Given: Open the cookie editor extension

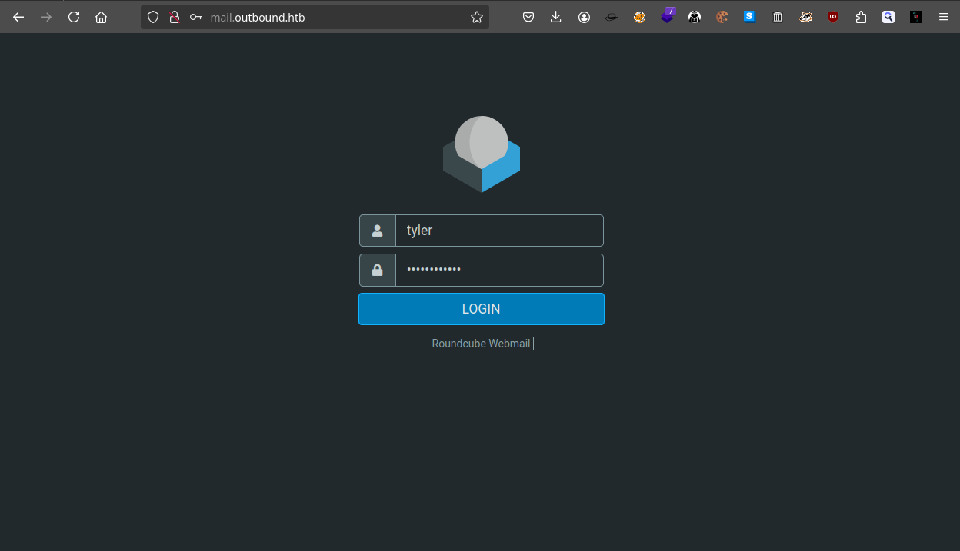Looking at the screenshot, I should [x=722, y=17].
